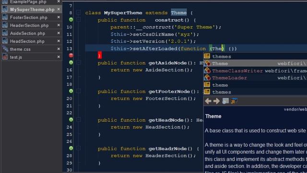The height and width of the screenshot is (173, 307).
Task: Click the override marker beside __construct
Action: [71, 20]
